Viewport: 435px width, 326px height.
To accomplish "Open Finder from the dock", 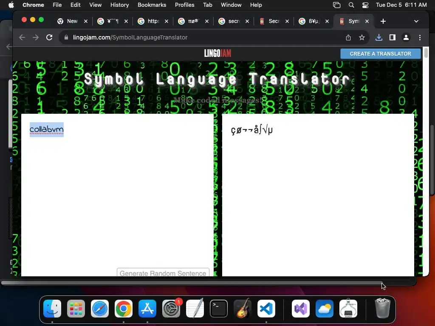I will [x=52, y=309].
